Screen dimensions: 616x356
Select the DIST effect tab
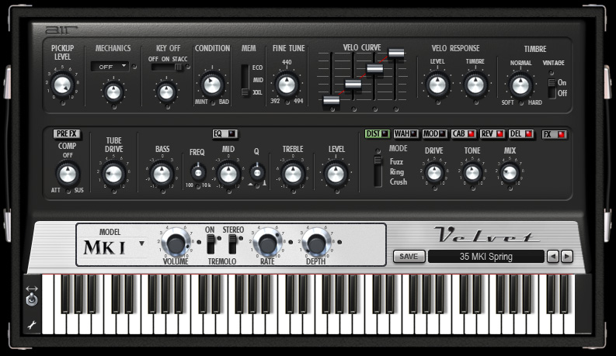(x=377, y=133)
